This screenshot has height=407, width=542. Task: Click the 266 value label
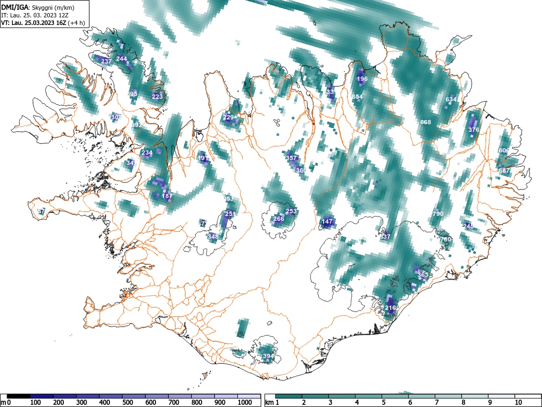279,218
